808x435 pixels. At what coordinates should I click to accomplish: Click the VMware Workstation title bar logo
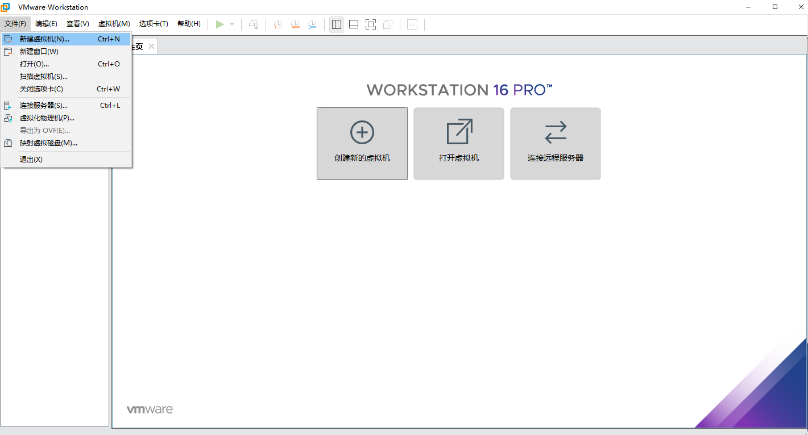coord(6,7)
